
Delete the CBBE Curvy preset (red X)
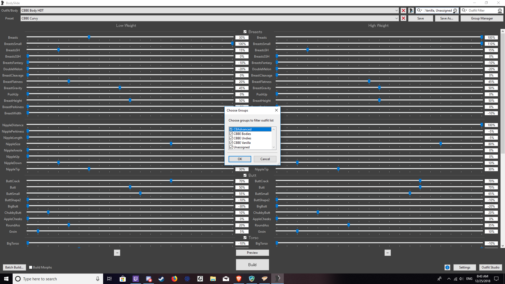point(403,18)
